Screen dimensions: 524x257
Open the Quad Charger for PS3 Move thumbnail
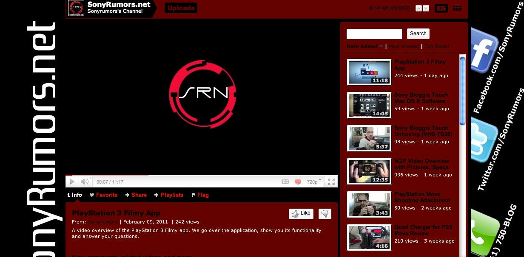[369, 237]
